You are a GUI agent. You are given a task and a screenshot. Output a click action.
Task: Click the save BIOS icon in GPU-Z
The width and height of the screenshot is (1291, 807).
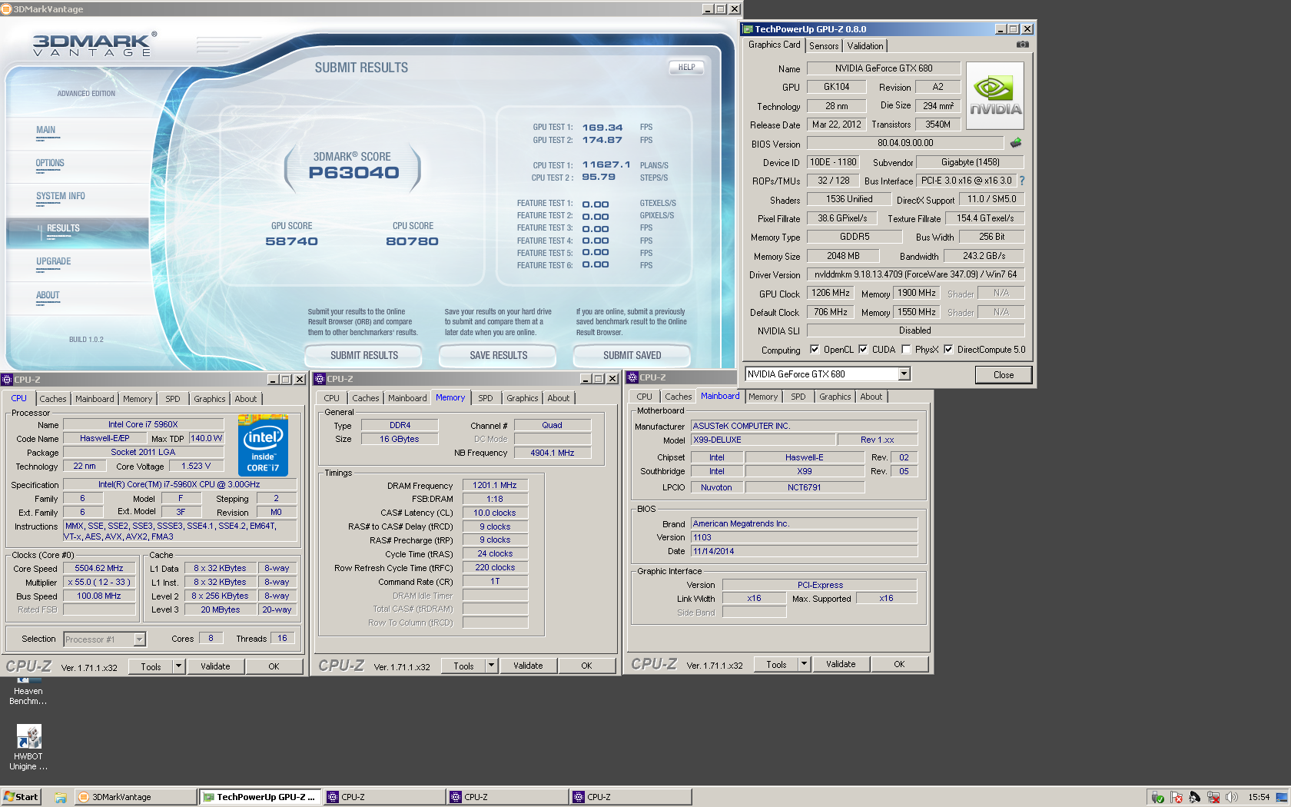1016,143
